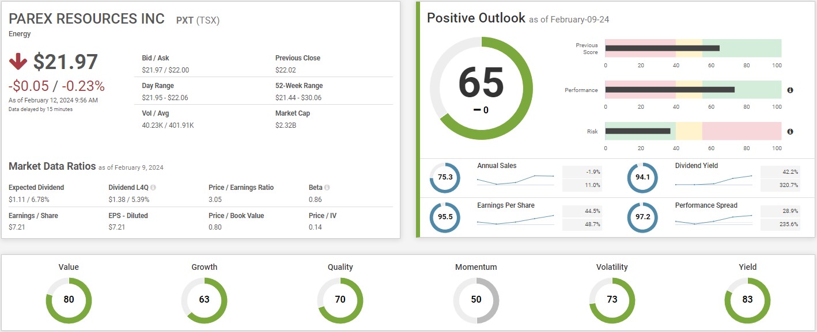Image resolution: width=817 pixels, height=332 pixels.
Task: Click the $7.21 value under Earnings / Share
Action: (x=17, y=227)
